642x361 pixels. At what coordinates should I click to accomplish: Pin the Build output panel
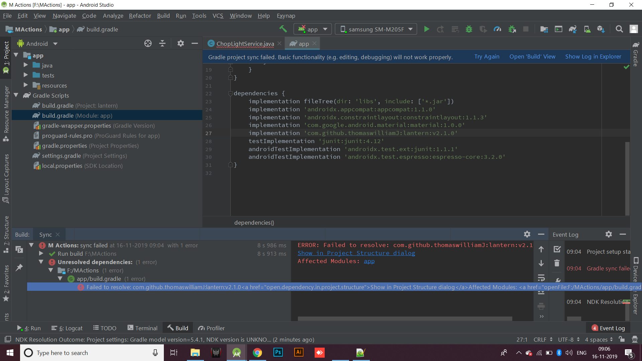[19, 267]
